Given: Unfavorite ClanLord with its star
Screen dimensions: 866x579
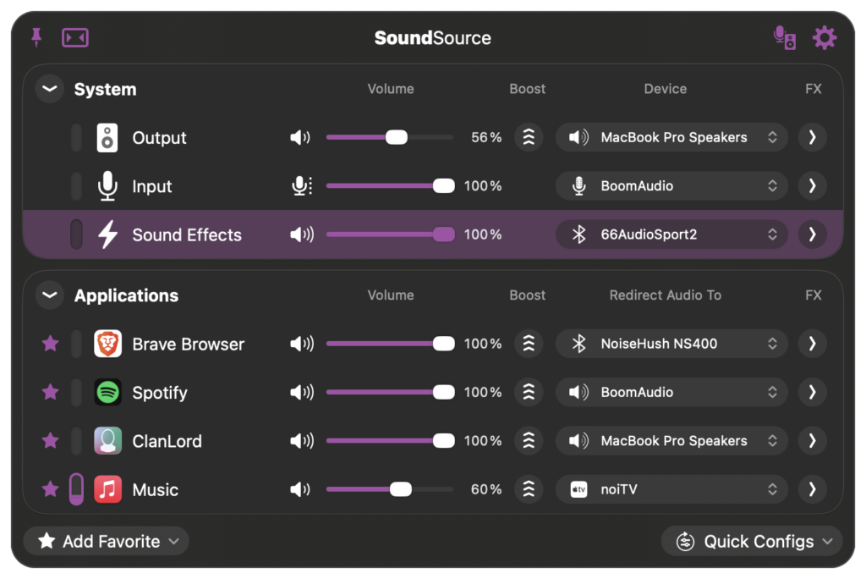Looking at the screenshot, I should 51,440.
